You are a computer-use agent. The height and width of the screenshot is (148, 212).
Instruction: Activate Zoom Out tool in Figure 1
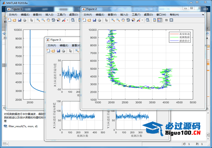tap(43, 20)
